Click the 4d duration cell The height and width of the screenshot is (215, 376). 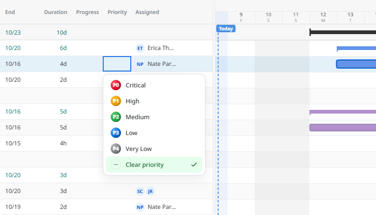(64, 64)
